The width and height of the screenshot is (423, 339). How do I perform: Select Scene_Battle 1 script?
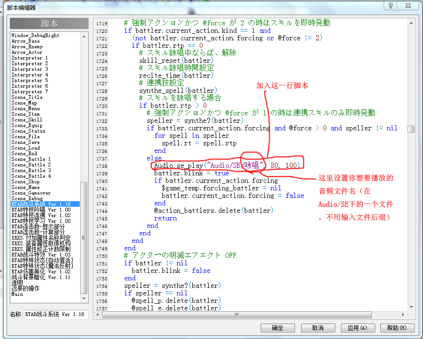point(31,159)
